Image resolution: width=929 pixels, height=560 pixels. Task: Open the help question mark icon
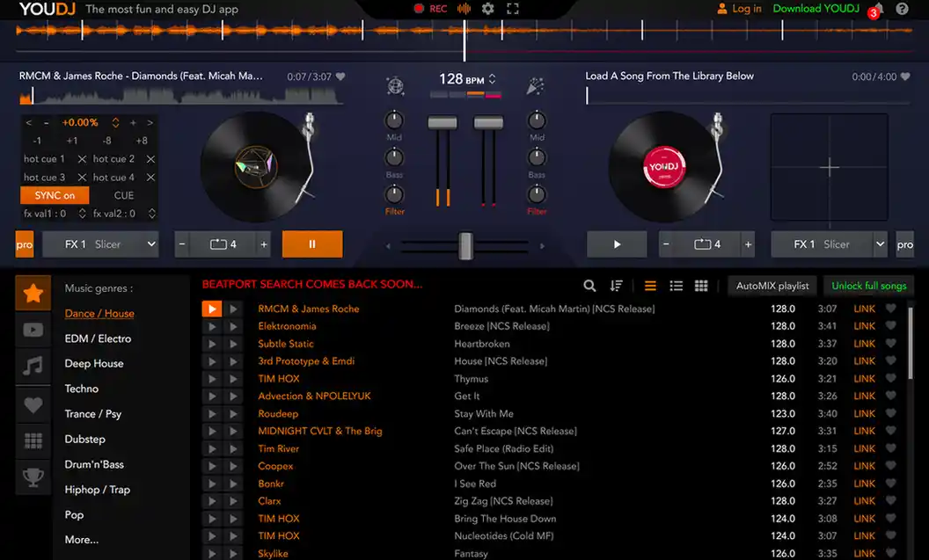point(902,9)
